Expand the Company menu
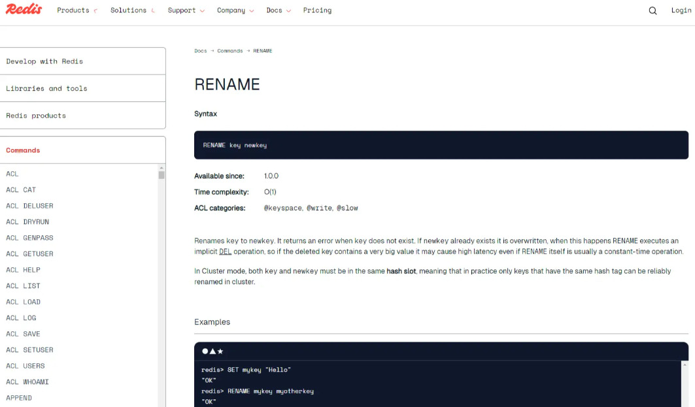 (x=235, y=10)
